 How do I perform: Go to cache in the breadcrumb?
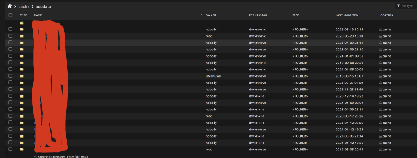[x=24, y=6]
